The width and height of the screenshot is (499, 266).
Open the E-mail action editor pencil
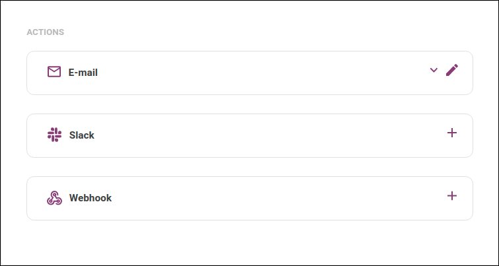pos(452,70)
